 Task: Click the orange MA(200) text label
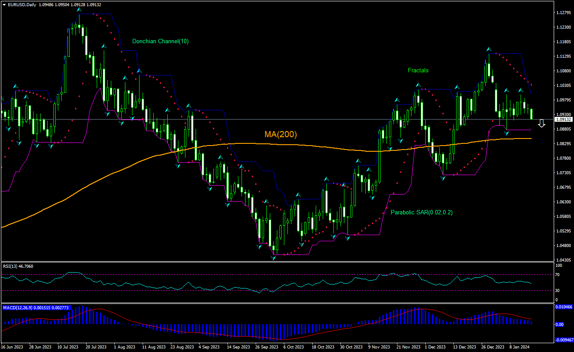281,134
